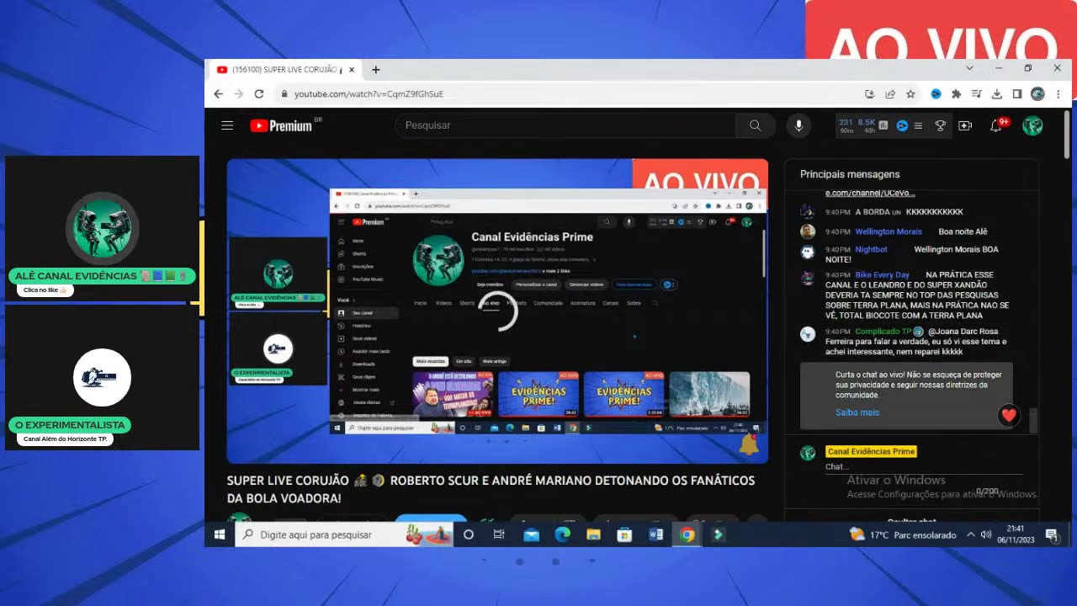Open Chrome media control icon
The height and width of the screenshot is (606, 1077).
(x=976, y=93)
